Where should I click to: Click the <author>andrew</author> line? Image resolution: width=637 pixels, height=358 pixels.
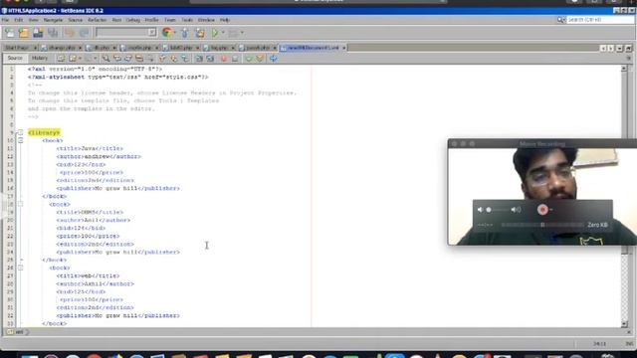click(99, 157)
